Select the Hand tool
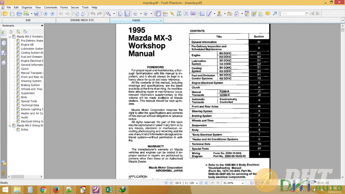 click(158, 14)
